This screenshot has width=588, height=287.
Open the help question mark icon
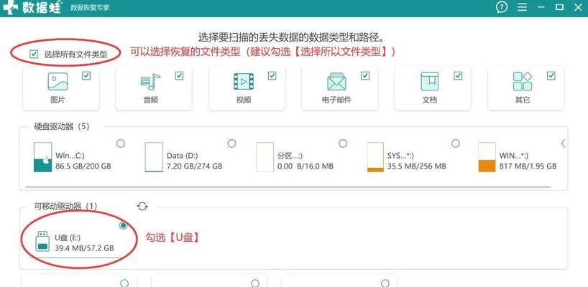501,6
